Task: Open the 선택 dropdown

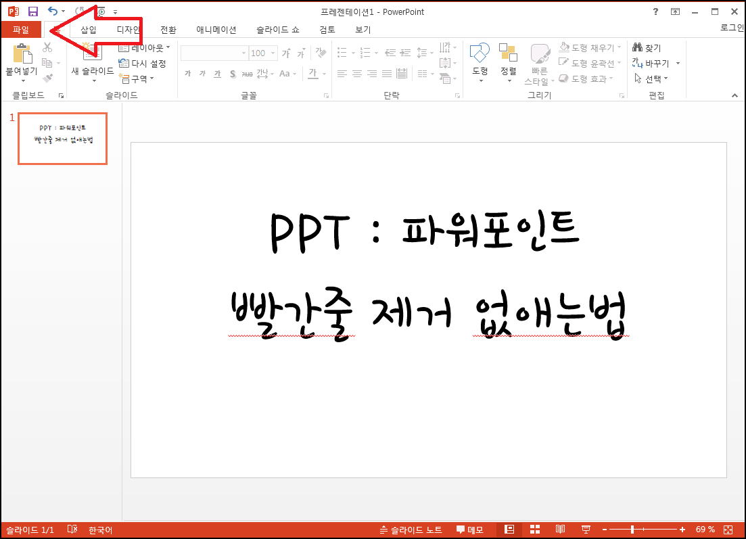Action: [x=651, y=78]
